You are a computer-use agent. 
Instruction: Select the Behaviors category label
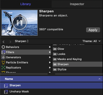click(x=13, y=47)
